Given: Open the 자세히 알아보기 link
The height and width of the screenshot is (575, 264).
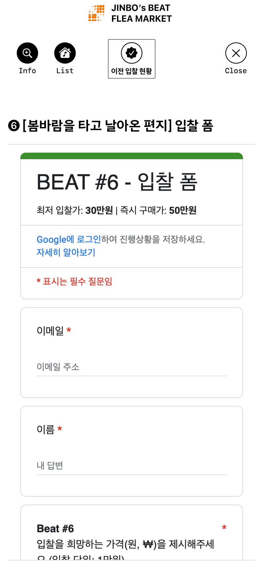Looking at the screenshot, I should 66,252.
